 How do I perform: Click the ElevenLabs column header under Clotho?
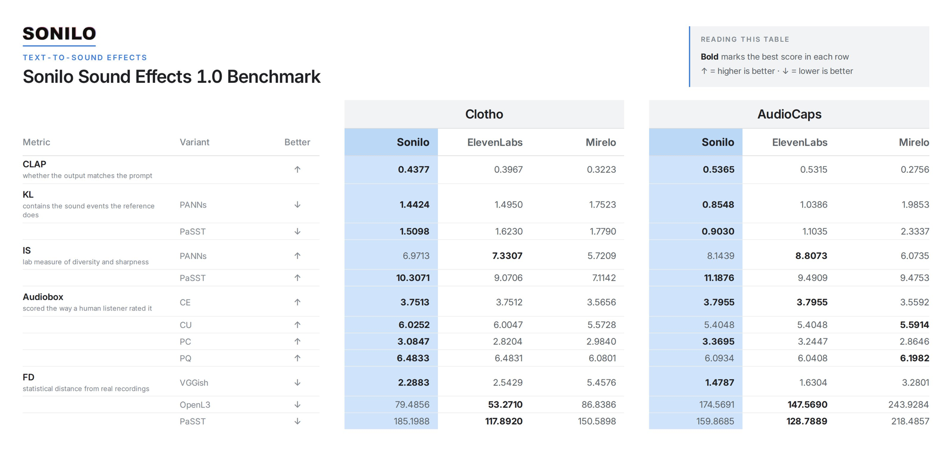(x=495, y=142)
